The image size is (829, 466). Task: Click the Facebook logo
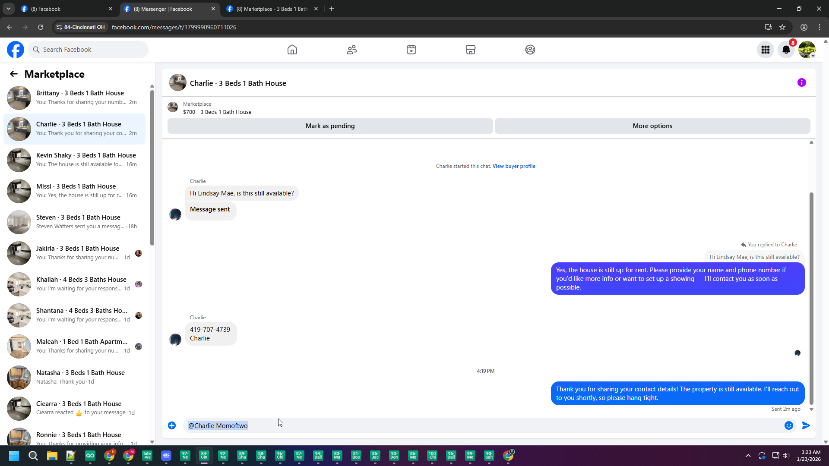point(16,50)
